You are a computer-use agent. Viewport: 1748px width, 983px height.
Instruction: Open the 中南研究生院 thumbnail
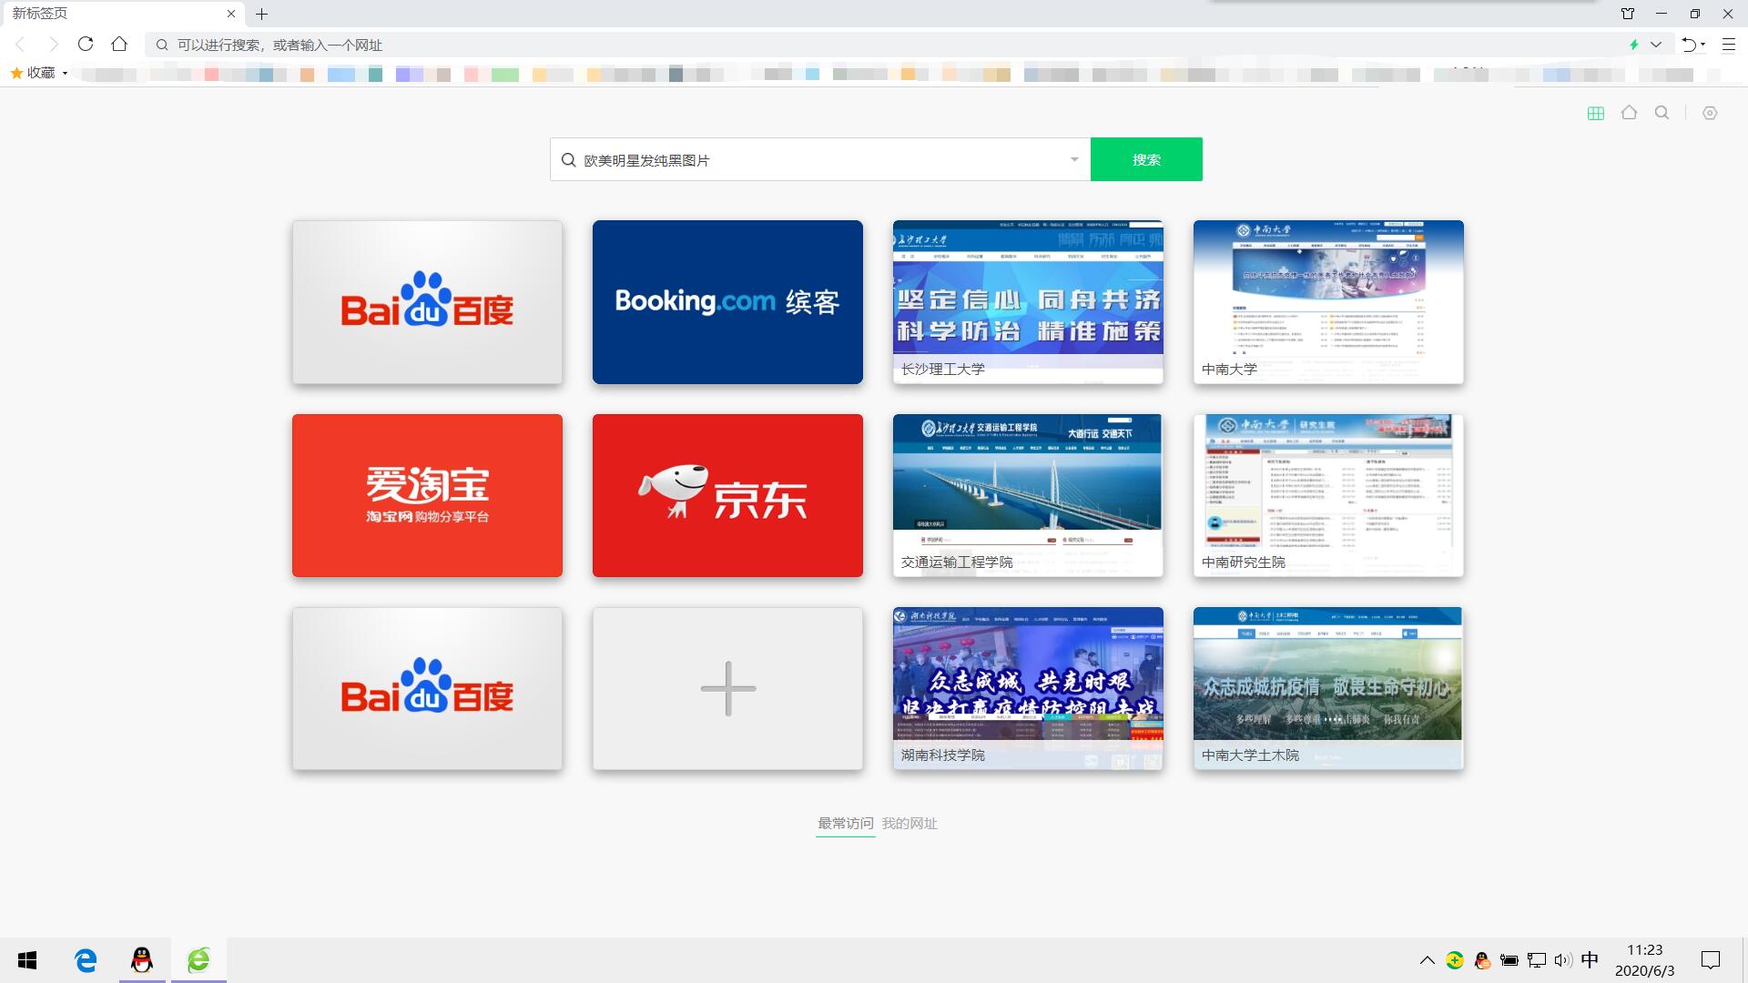click(x=1328, y=495)
